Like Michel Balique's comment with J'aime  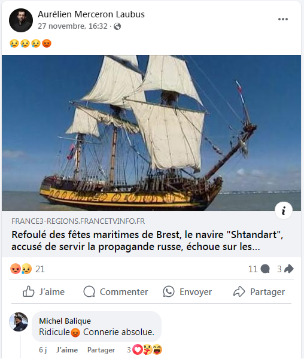67,350
